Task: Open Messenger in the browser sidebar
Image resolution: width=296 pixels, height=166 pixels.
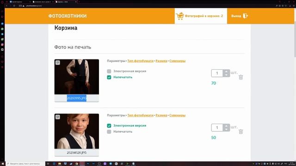Action: [2, 24]
